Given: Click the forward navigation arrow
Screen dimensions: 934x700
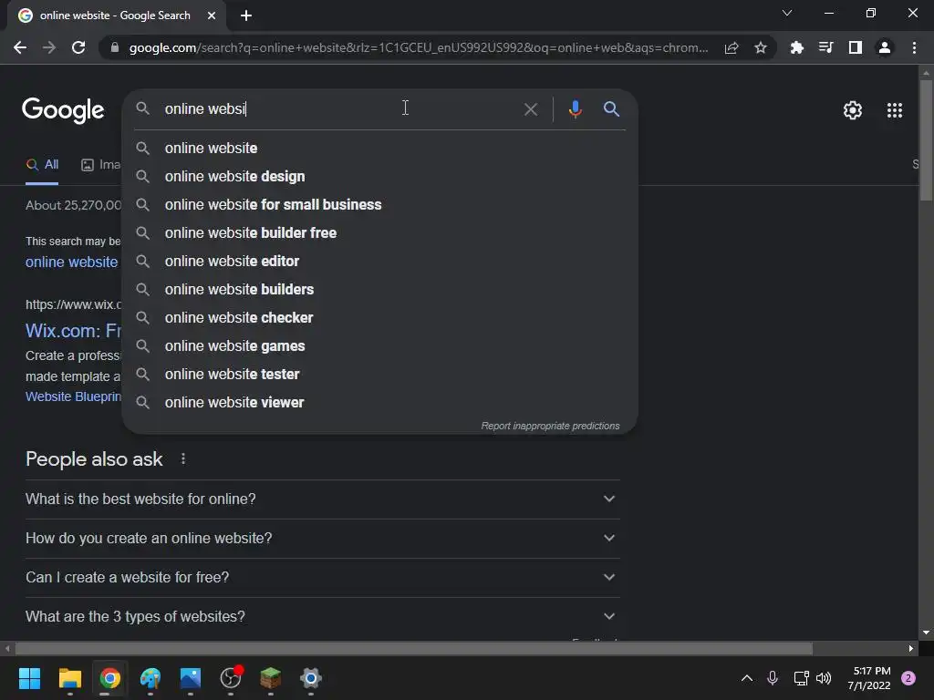Looking at the screenshot, I should coord(49,47).
